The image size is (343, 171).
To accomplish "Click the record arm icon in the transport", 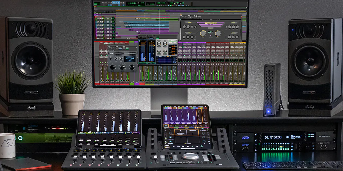I will click(x=172, y=5).
